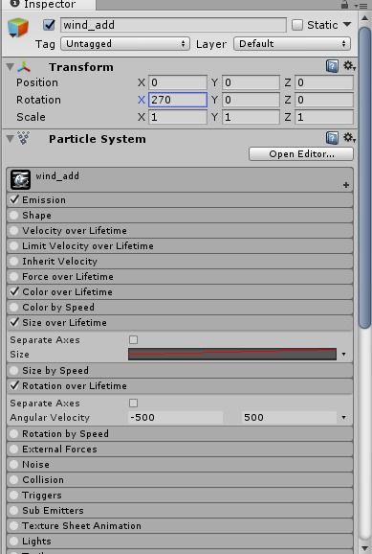Select the Inspector tab
This screenshot has height=554, width=372.
point(49,5)
